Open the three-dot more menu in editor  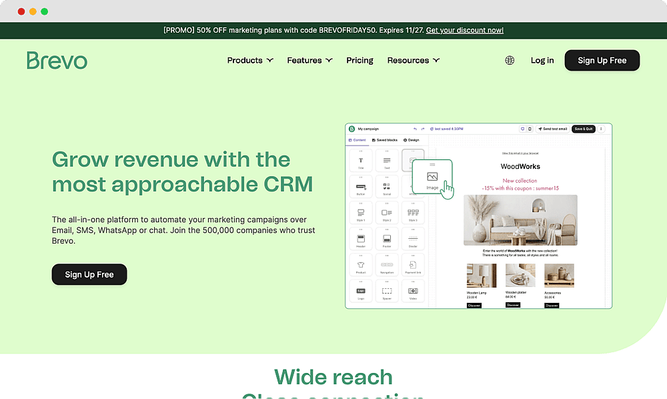click(x=601, y=129)
